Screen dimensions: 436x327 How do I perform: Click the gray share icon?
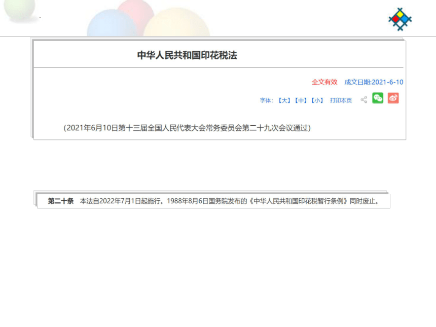[364, 99]
